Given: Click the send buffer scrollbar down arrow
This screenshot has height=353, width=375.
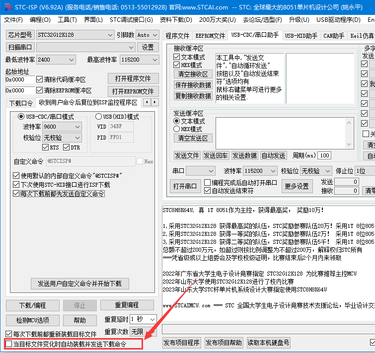Looking at the screenshot, I should coord(349,144).
